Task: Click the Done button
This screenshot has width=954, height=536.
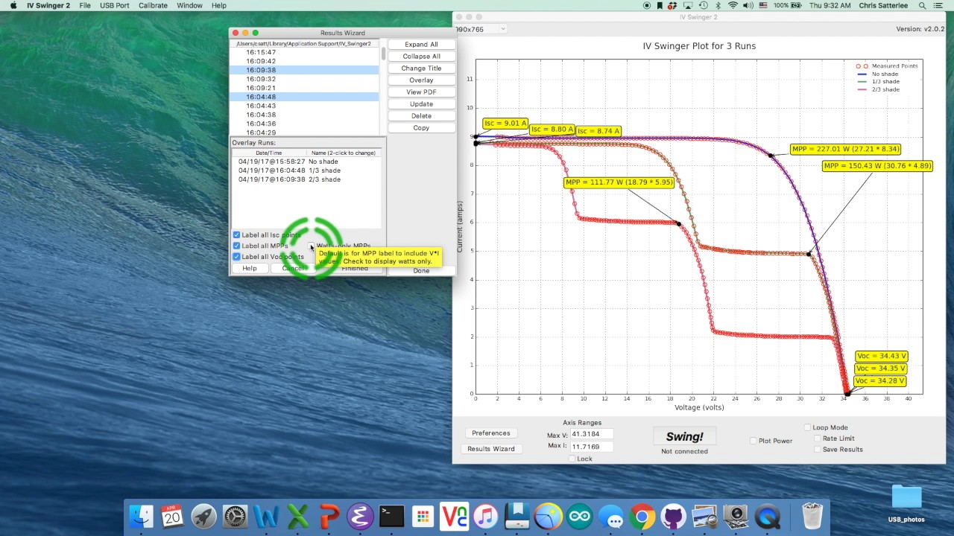Action: click(421, 271)
